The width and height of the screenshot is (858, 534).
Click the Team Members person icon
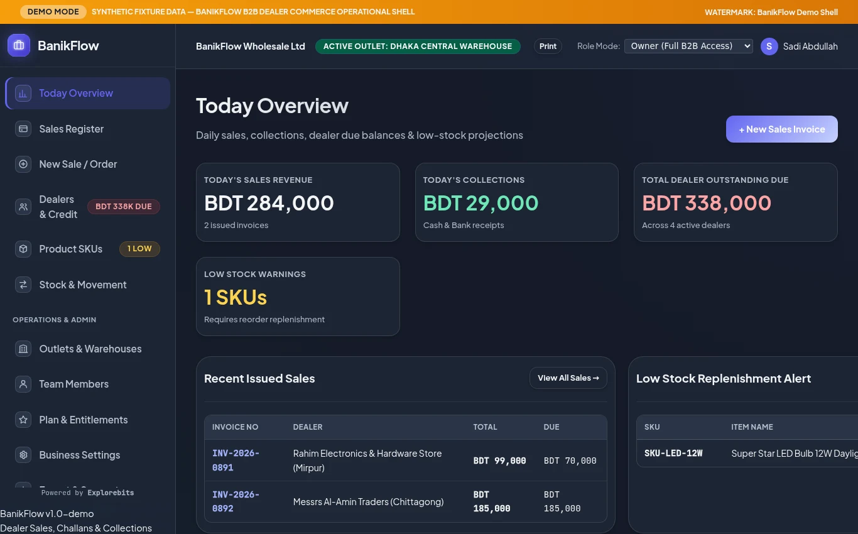pos(23,384)
